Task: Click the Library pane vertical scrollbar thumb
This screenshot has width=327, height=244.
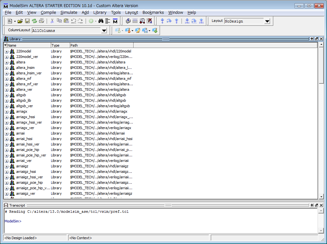Action: click(x=321, y=65)
